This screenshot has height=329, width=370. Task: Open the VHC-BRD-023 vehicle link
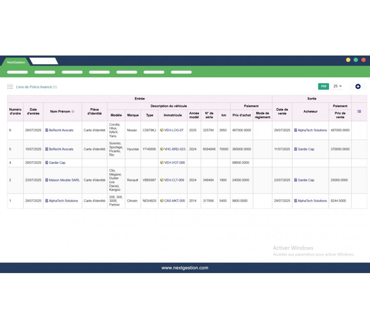(175, 149)
